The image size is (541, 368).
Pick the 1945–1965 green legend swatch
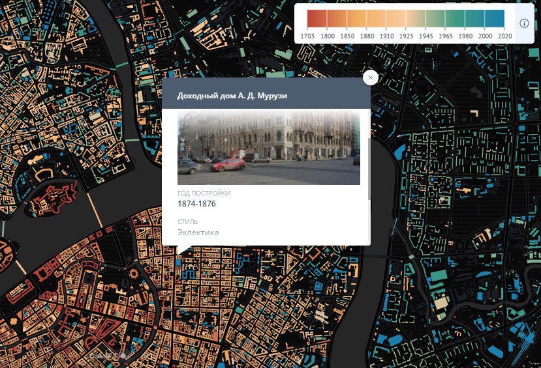[x=435, y=18]
